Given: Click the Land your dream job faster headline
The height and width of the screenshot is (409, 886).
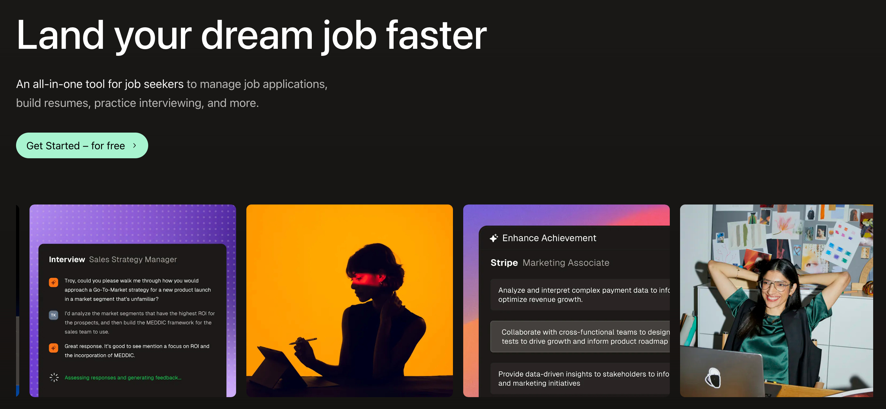Looking at the screenshot, I should tap(251, 35).
